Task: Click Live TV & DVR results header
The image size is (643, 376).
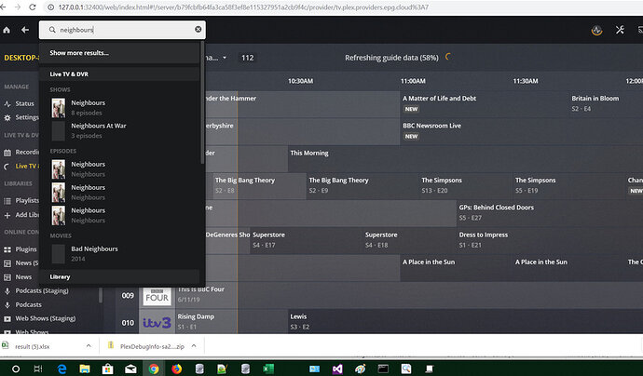Action: [x=119, y=74]
